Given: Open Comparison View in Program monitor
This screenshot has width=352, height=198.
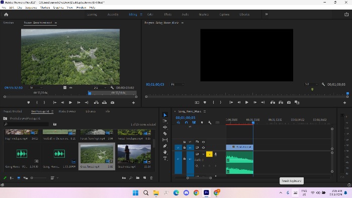Looking at the screenshot, I should (297, 102).
